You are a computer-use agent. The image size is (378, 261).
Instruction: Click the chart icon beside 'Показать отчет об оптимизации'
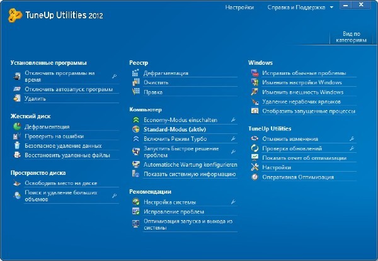tap(255, 158)
